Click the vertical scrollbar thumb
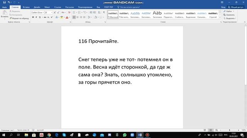The width and height of the screenshot is (247, 138). pyautogui.click(x=245, y=55)
